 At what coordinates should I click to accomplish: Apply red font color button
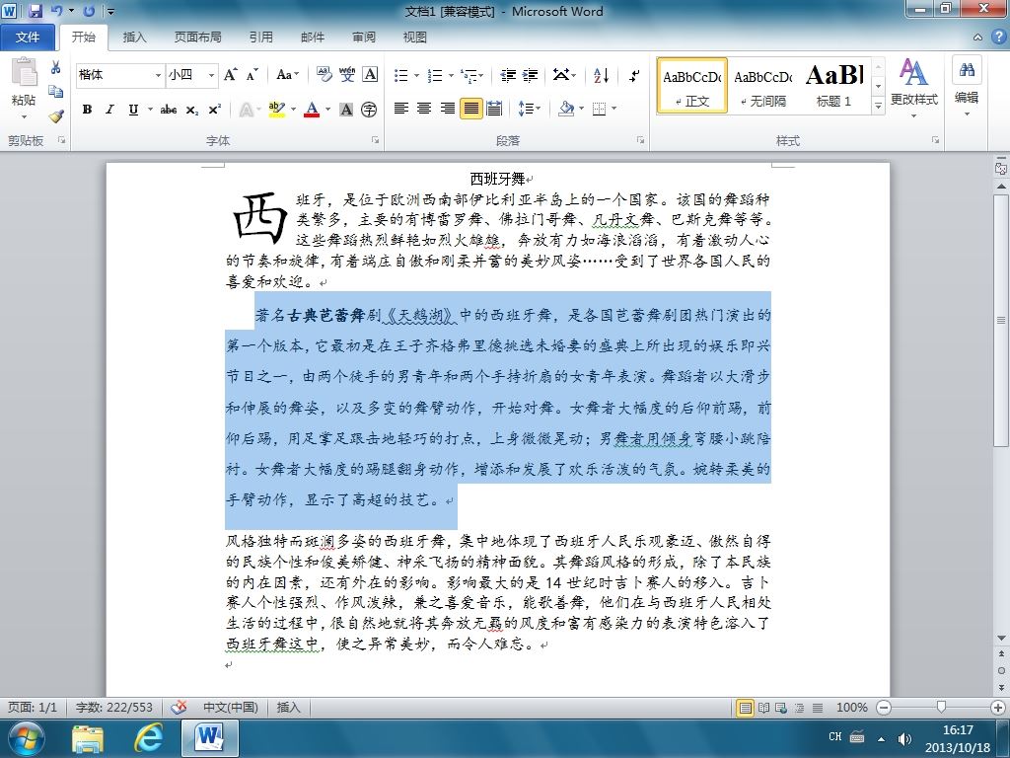click(x=313, y=110)
